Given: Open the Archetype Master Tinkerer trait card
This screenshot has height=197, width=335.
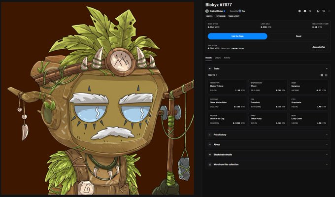Looking at the screenshot, I should pyautogui.click(x=227, y=87).
